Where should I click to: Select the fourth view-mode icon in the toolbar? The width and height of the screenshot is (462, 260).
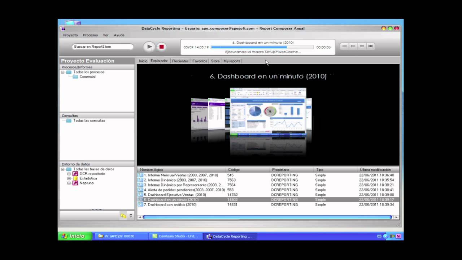pos(370,46)
